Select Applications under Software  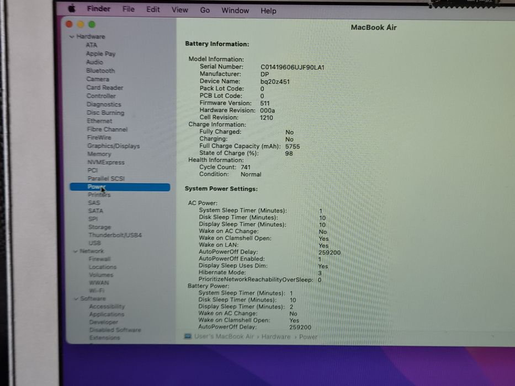point(107,314)
